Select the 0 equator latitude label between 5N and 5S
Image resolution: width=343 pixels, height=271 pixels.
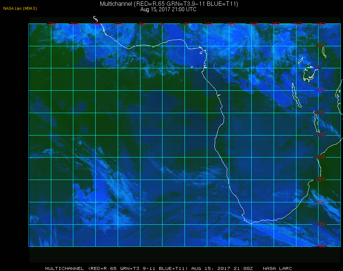click(x=317, y=68)
